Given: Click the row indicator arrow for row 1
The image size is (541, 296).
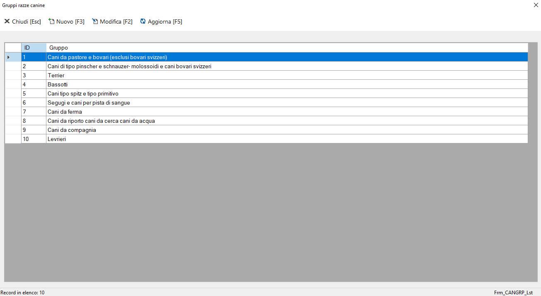Looking at the screenshot, I should 9,57.
